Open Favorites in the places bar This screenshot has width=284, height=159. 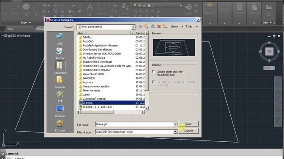pyautogui.click(x=60, y=82)
